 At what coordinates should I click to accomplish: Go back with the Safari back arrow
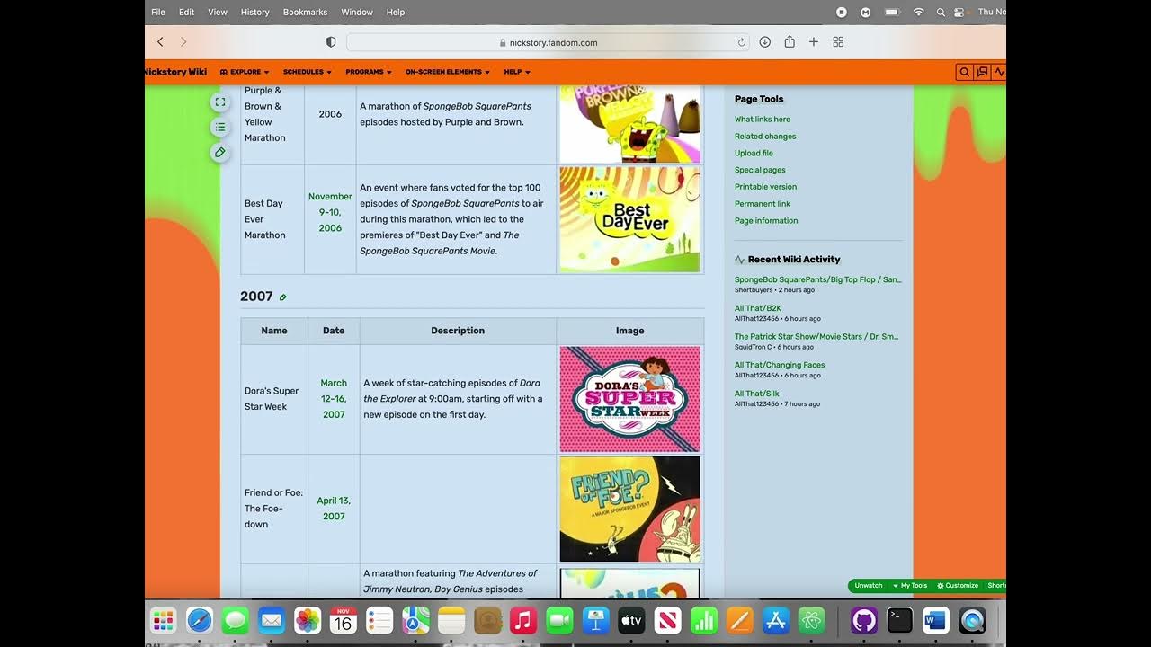pos(160,42)
